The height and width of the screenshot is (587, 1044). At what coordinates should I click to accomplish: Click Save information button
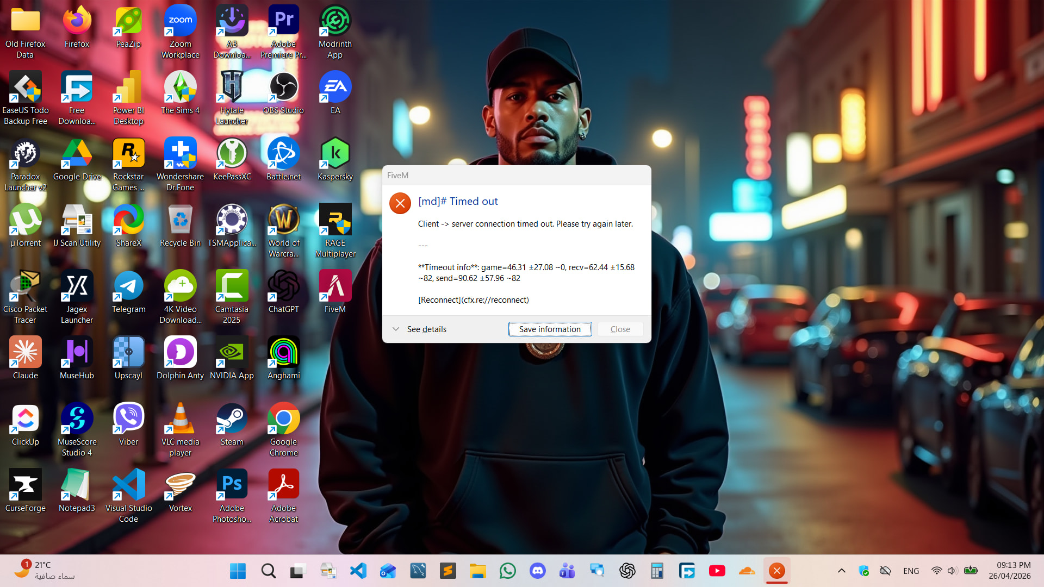[x=550, y=329]
